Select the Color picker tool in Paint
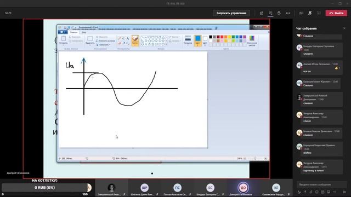The image size is (351, 197). coord(123,43)
